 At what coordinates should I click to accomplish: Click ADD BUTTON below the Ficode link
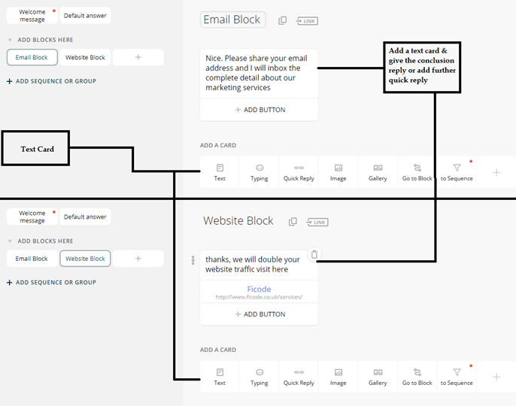pos(260,314)
